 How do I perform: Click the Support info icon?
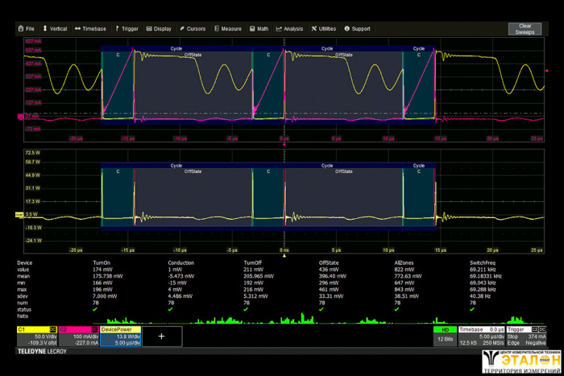click(347, 29)
